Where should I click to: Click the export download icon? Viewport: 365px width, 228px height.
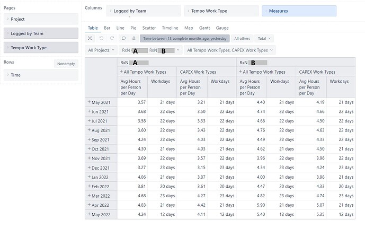133,38
